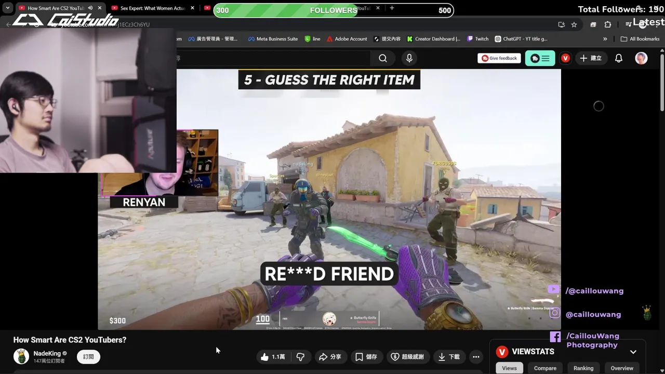Image resolution: width=665 pixels, height=374 pixels.
Task: Download video with 下載 button
Action: (x=449, y=357)
